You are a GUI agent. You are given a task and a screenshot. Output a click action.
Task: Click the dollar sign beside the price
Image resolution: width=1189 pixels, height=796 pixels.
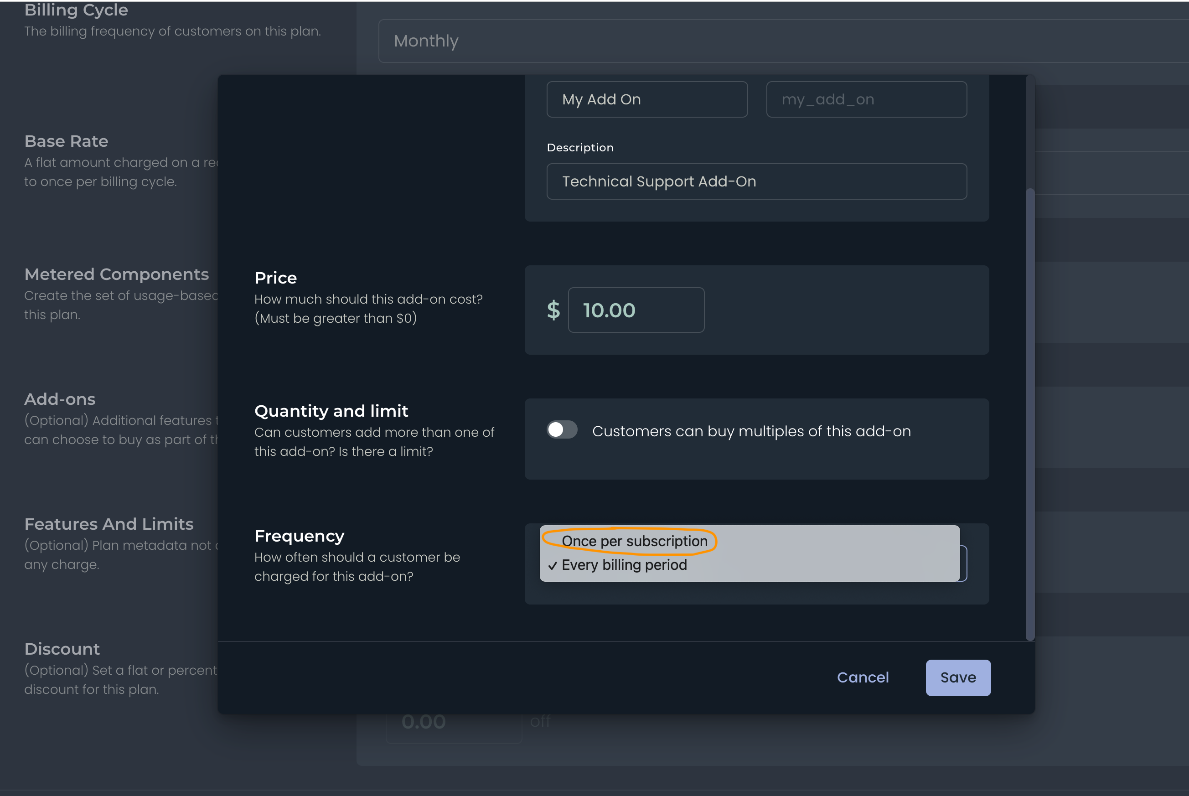coord(553,310)
